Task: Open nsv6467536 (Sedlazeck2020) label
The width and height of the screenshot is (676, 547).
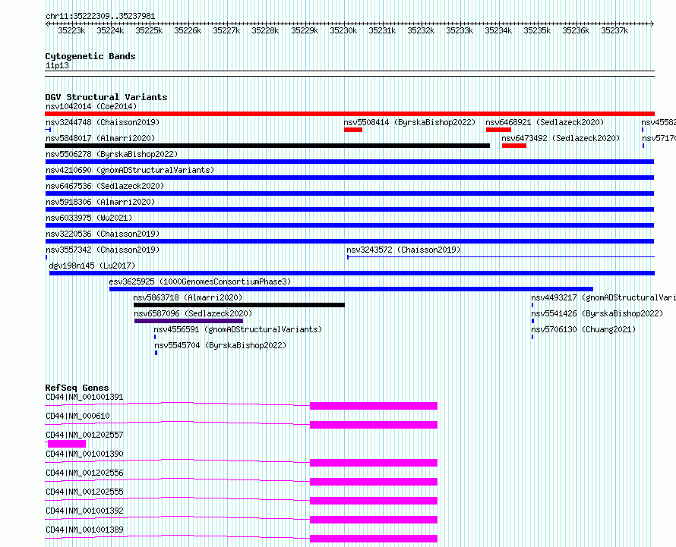Action: point(105,186)
